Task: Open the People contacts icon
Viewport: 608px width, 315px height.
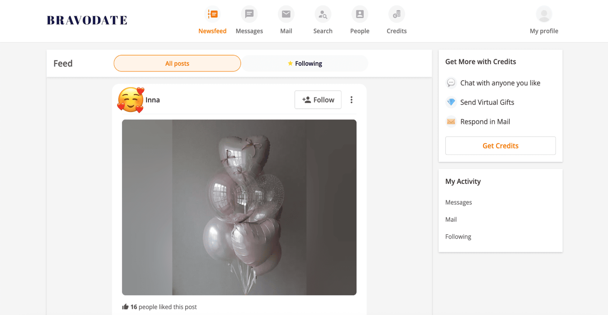Action: 360,14
